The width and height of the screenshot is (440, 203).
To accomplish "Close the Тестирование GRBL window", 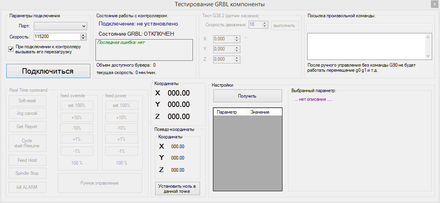I will (x=434, y=4).
